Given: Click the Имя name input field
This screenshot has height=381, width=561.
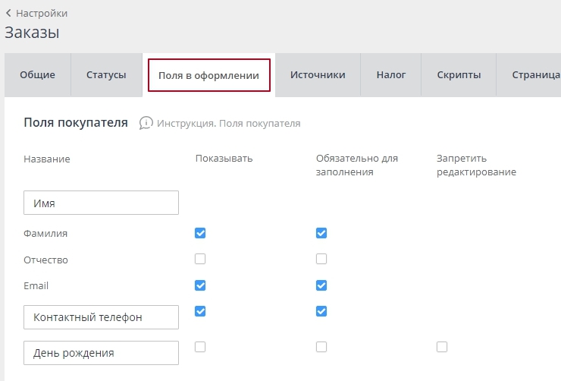Looking at the screenshot, I should [x=101, y=203].
